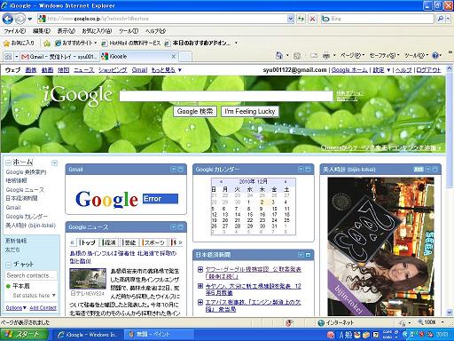This screenshot has width=454, height=341.
Task: Go to previous month in calendar gadget
Action: coord(221,181)
